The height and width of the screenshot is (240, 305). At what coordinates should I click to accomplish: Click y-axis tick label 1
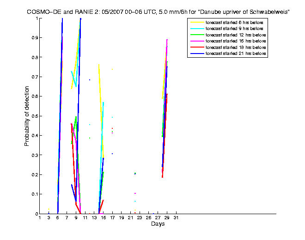37,18
